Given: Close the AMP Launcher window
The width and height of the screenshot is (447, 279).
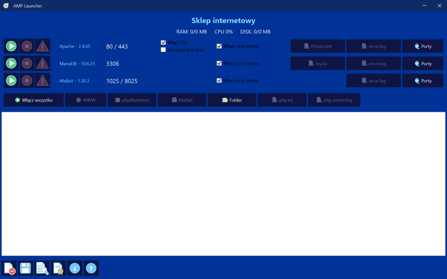Looking at the screenshot, I should point(440,6).
